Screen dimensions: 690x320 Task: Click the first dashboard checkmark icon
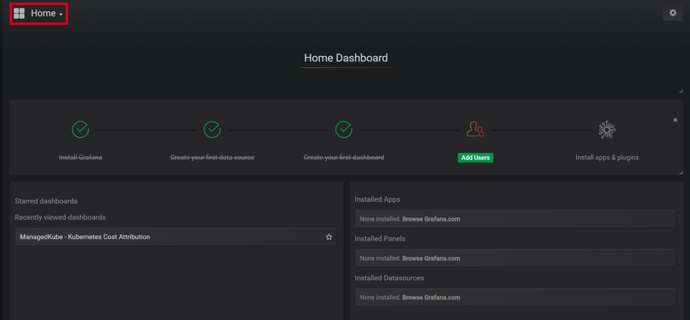tap(343, 130)
